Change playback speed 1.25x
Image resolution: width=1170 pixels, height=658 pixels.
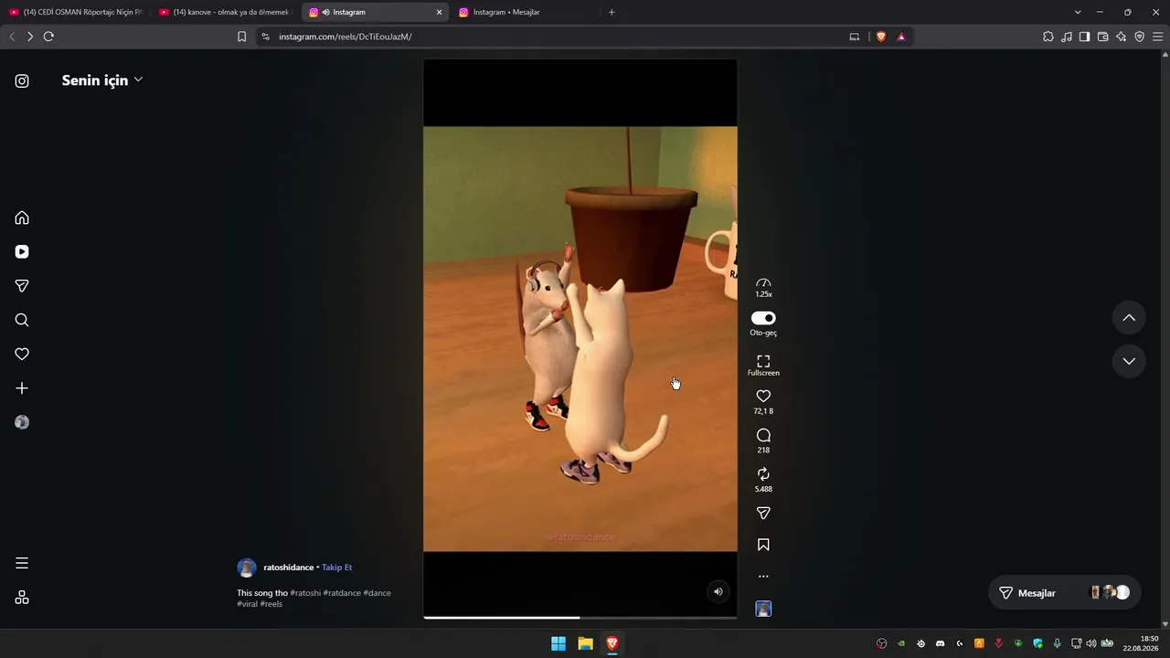[763, 288]
